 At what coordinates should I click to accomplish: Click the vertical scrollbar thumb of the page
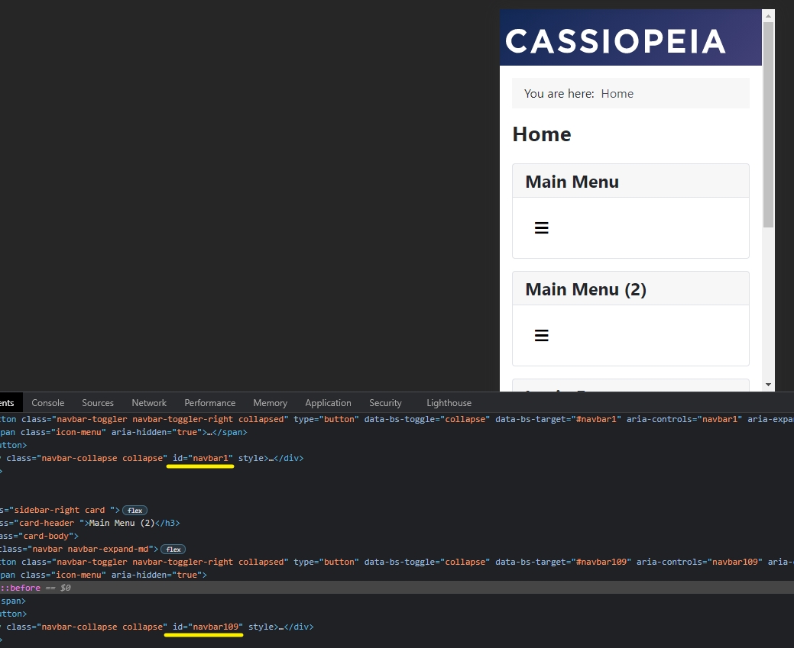click(768, 125)
